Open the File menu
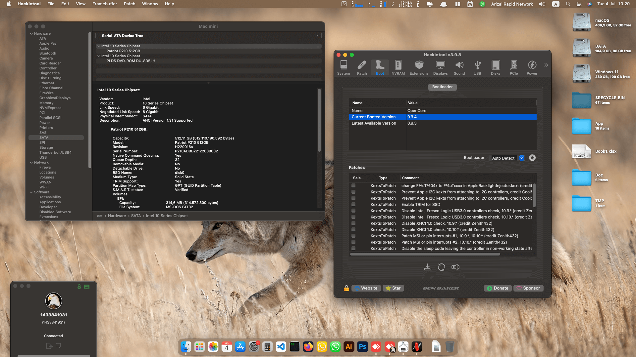The width and height of the screenshot is (636, 357). click(51, 4)
